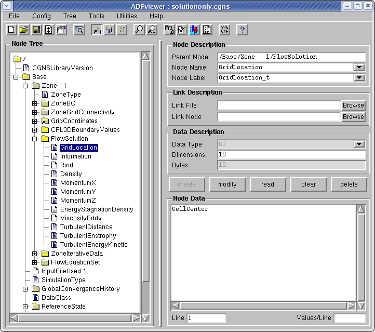Click the file information icon
Image resolution: width=375 pixels, height=332 pixels.
(61, 30)
